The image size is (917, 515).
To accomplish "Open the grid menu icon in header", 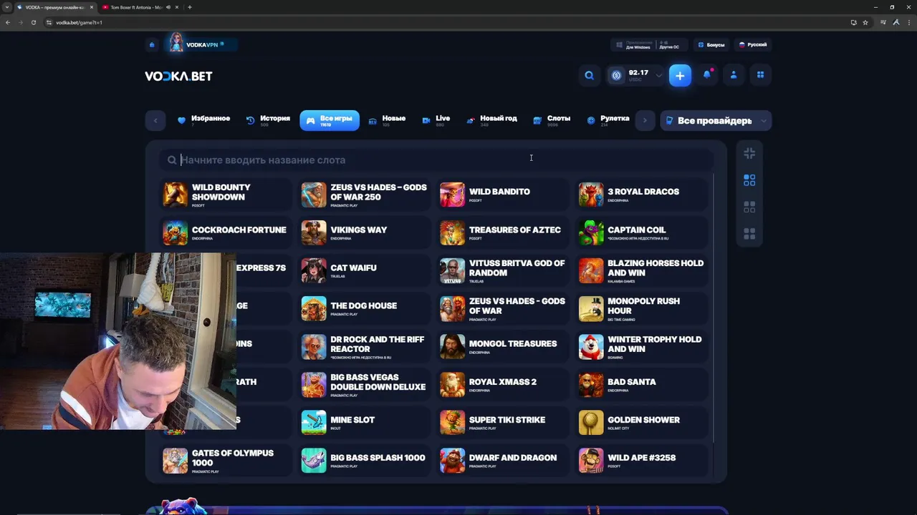I will [760, 74].
